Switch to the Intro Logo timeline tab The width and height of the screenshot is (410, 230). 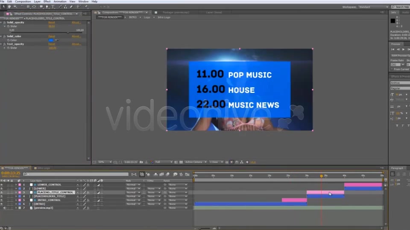pyautogui.click(x=44, y=168)
